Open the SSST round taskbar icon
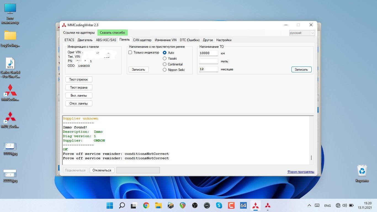Image resolution: width=377 pixels, height=212 pixels. click(207, 205)
